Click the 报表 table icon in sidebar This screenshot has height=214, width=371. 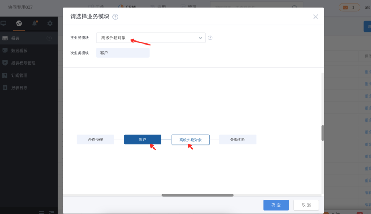point(5,38)
